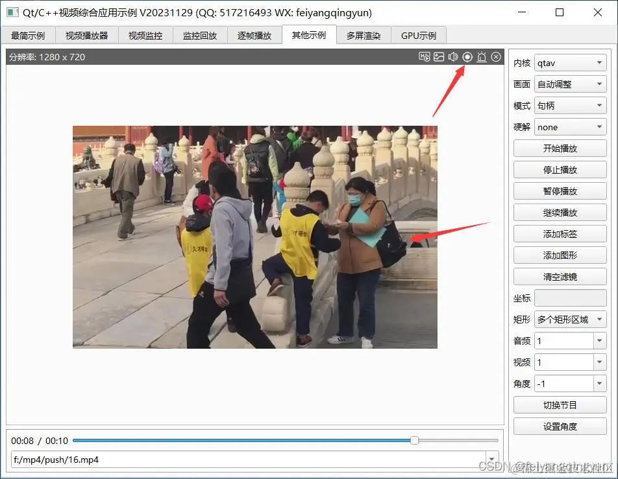Click the snapshot picture icon in video toolbar
Screen dimensions: 618x479
tap(439, 57)
